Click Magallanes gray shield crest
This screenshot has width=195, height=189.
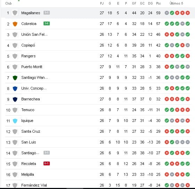tap(15, 13)
